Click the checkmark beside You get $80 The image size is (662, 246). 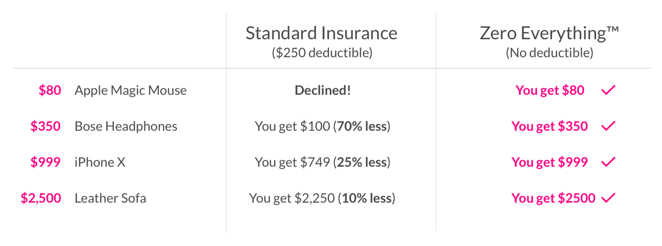point(608,90)
